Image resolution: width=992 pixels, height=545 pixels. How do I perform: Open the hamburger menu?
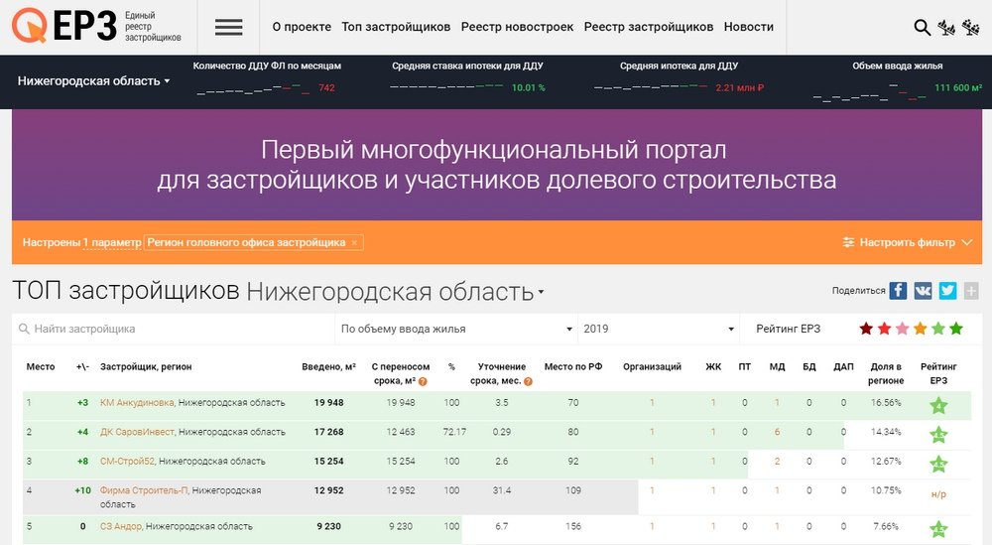(228, 27)
